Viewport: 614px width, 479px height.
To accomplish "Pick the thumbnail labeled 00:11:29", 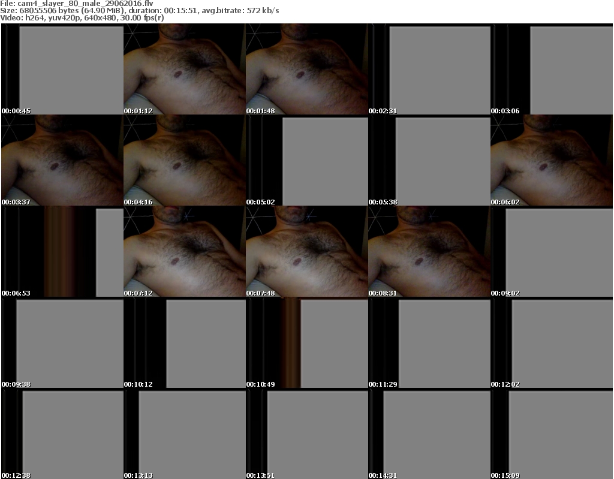I will pos(429,342).
